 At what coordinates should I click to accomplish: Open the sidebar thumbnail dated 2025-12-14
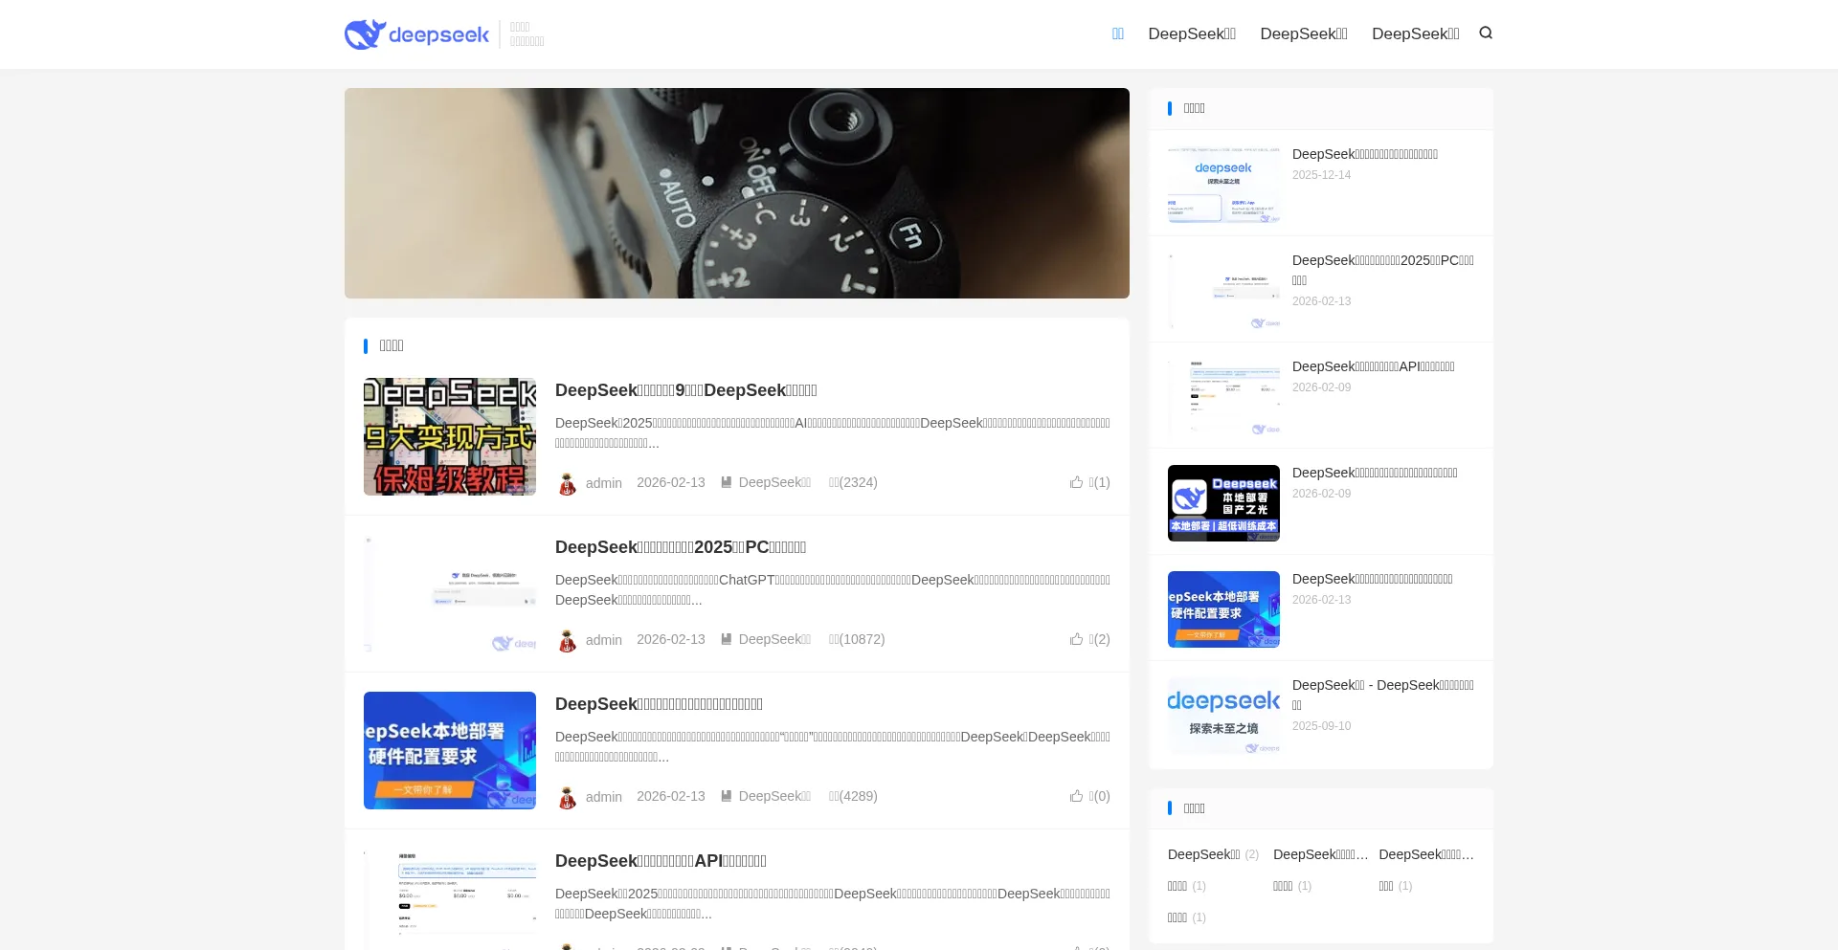click(1223, 184)
